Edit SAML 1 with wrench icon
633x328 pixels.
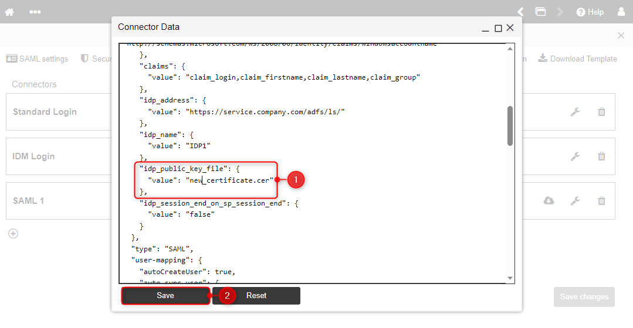point(576,201)
